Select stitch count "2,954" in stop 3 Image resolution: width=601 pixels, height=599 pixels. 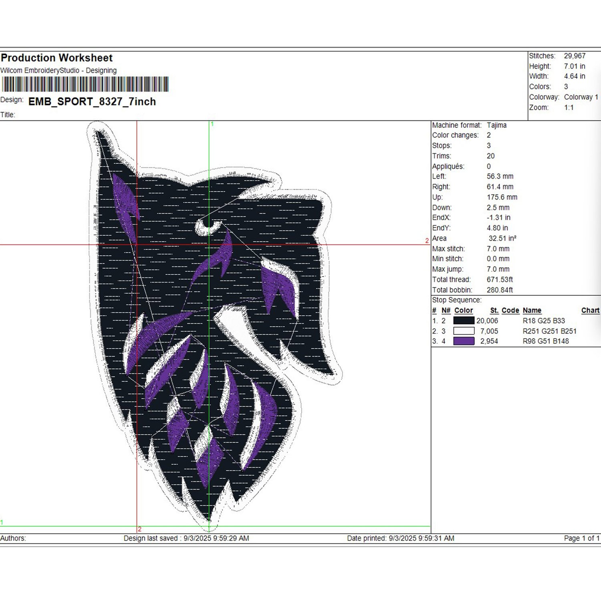489,341
